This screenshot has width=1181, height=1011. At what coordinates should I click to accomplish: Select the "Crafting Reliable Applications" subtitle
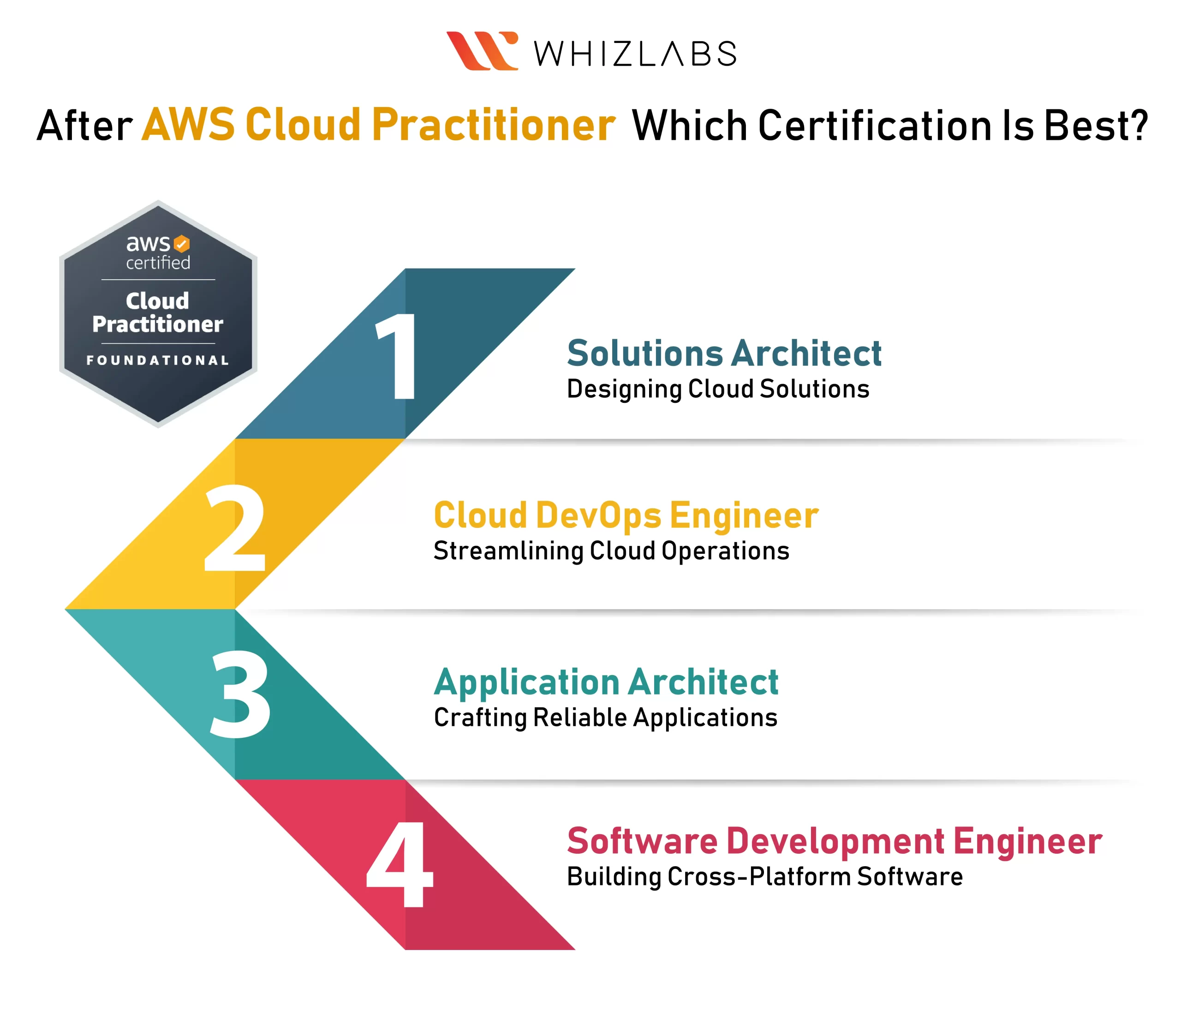pyautogui.click(x=605, y=718)
